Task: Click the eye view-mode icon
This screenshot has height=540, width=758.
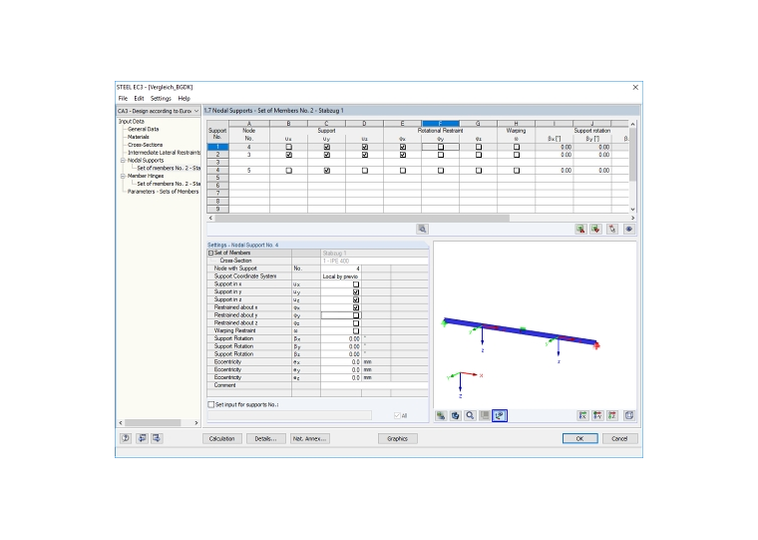Action: pyautogui.click(x=629, y=229)
